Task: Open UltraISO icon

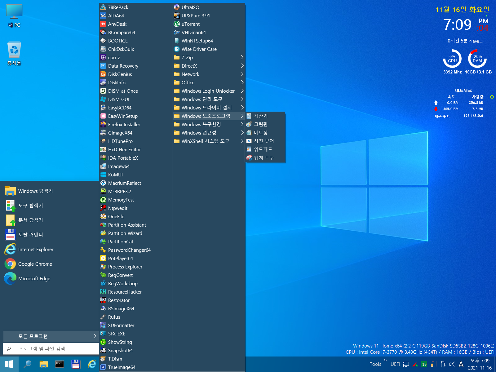Action: point(177,7)
